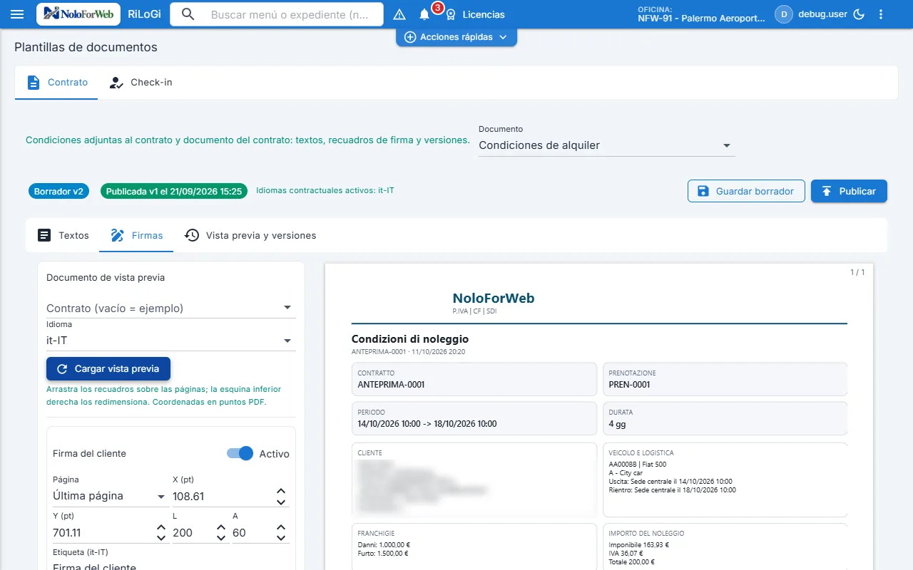This screenshot has width=913, height=570.
Task: Toggle dark mode moon icon
Action: coord(859,14)
